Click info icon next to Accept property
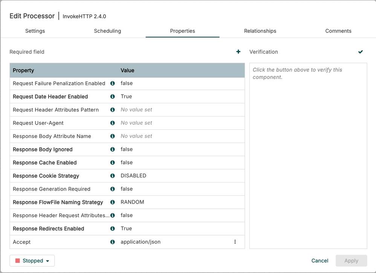The image size is (376, 273). (x=112, y=242)
